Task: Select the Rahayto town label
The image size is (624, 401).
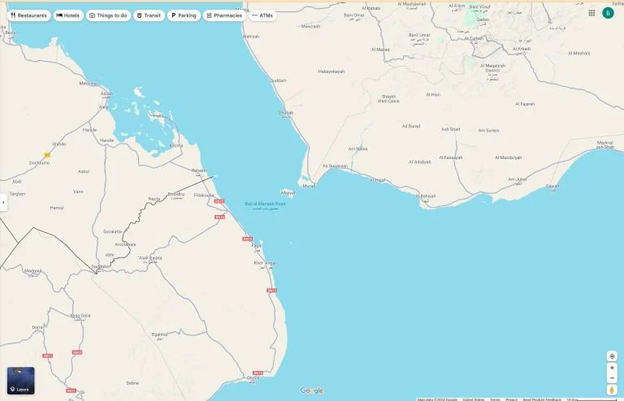Action: click(199, 171)
